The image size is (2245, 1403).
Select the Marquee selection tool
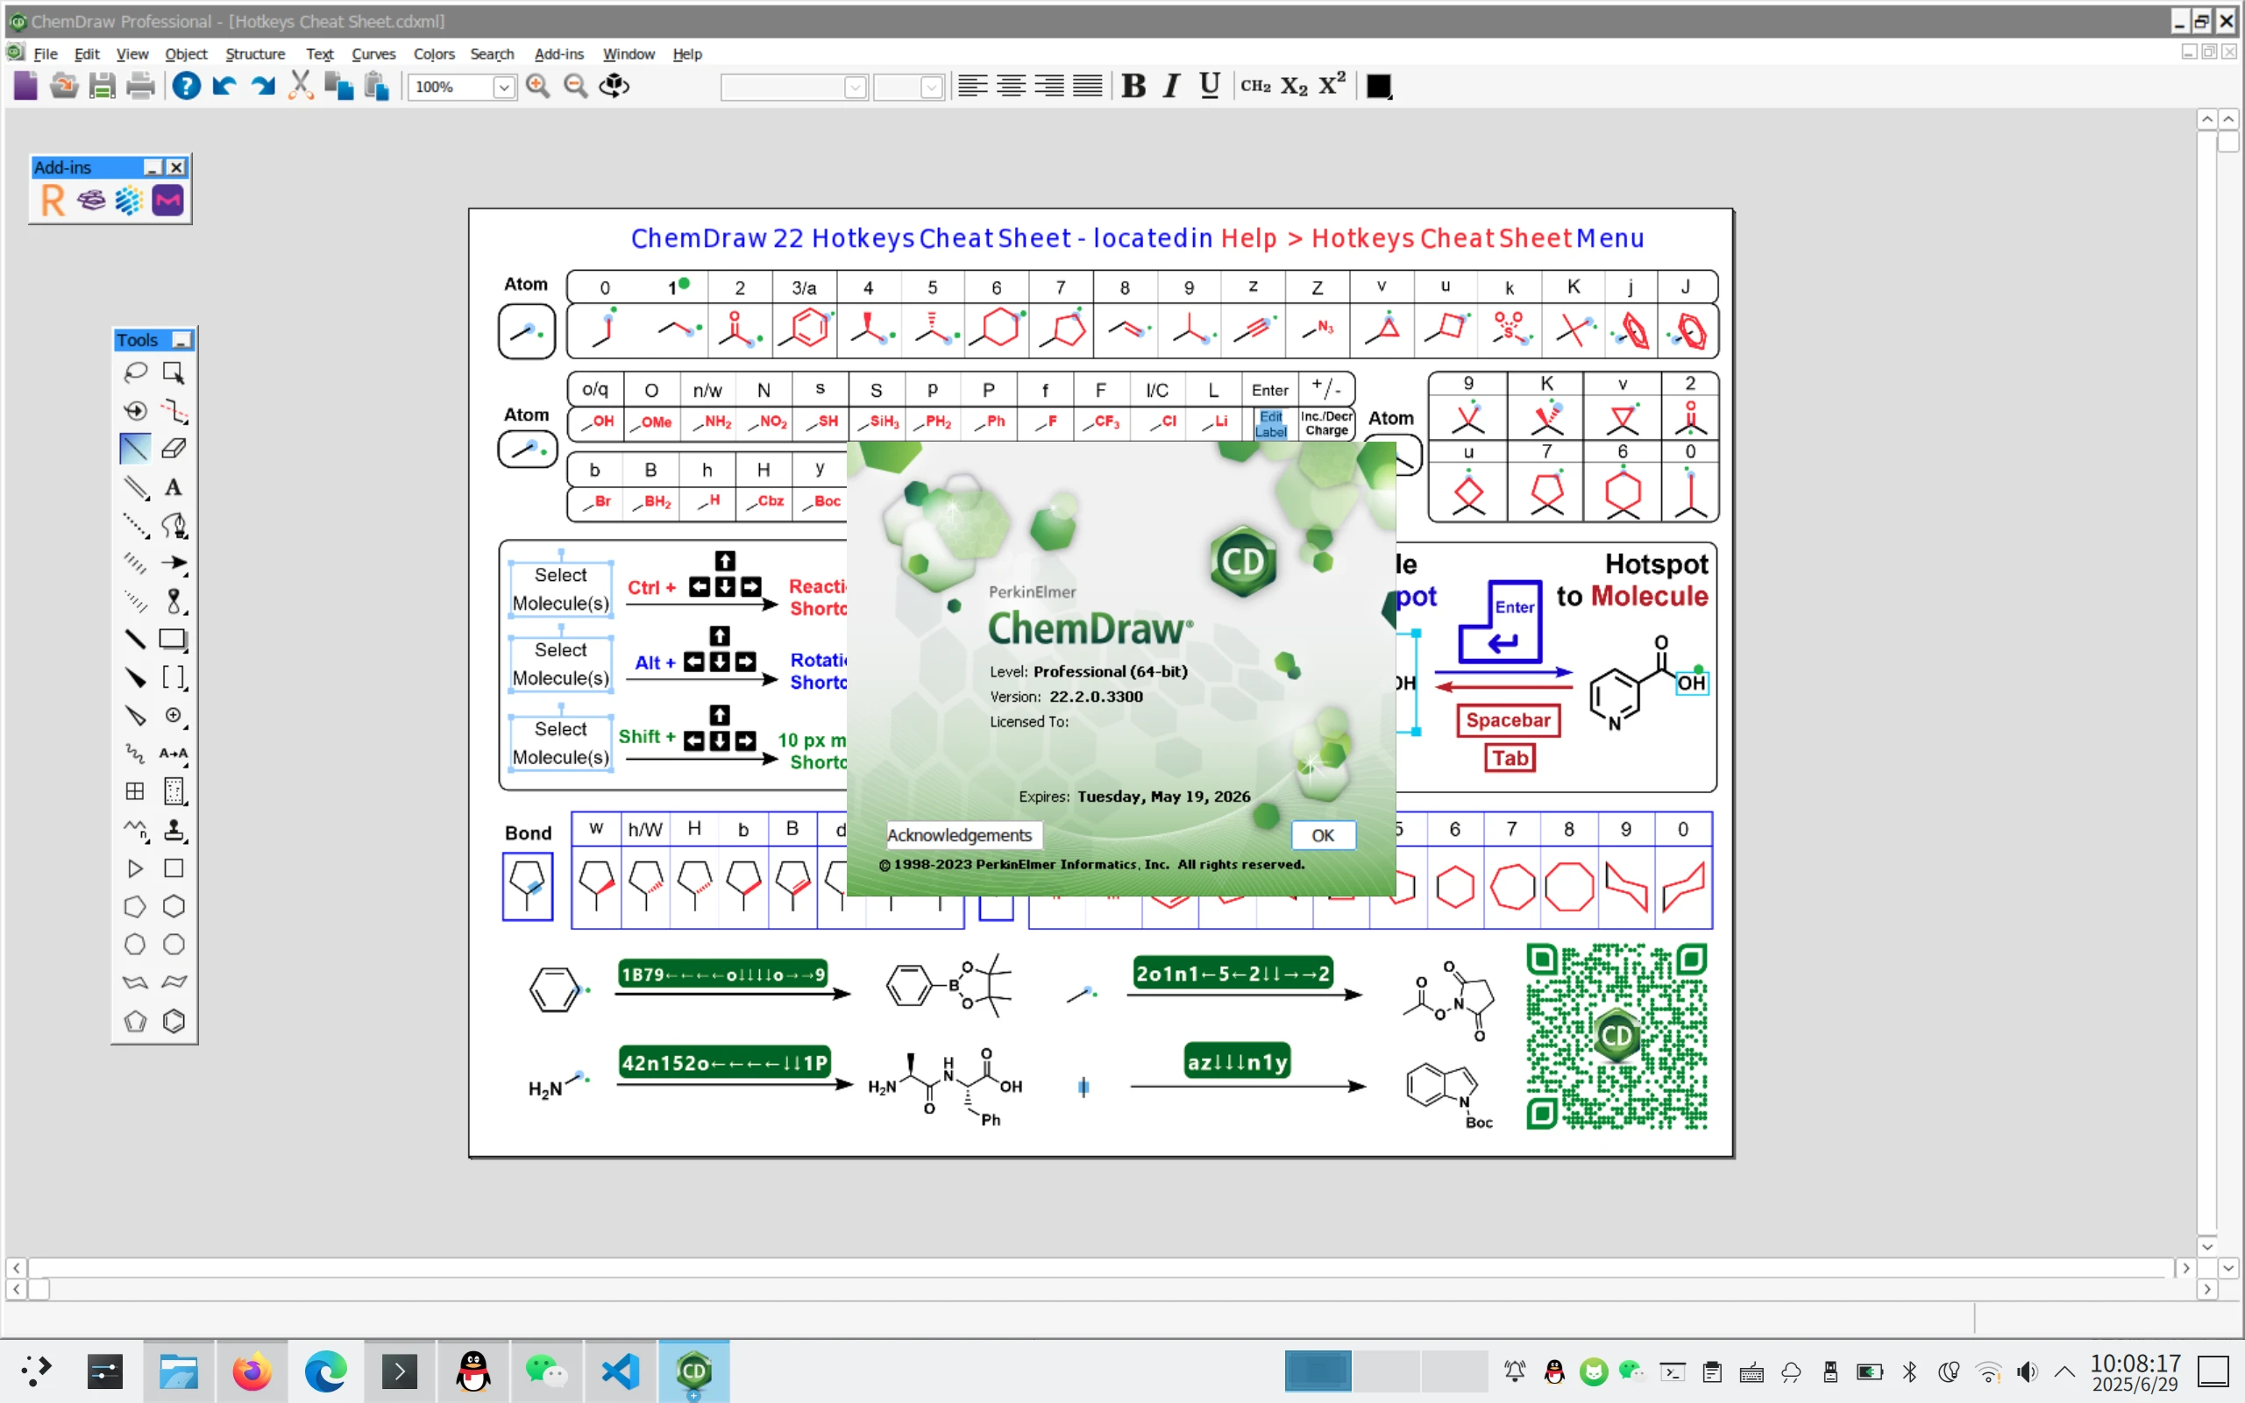point(174,372)
